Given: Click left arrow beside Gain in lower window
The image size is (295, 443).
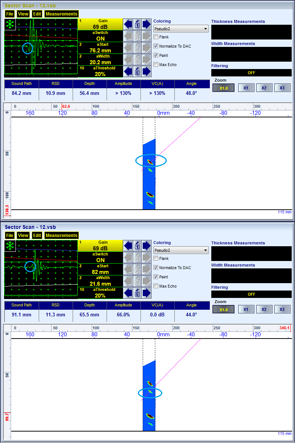Looking at the screenshot, I should (x=128, y=246).
